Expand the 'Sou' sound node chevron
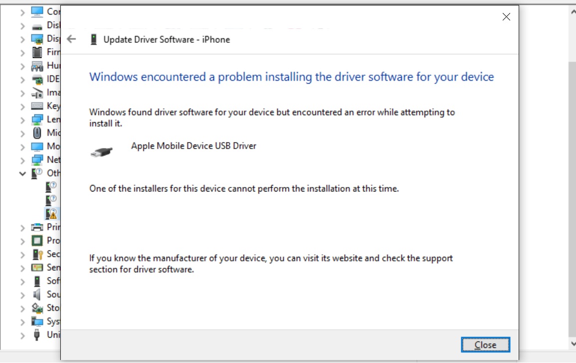576x363 pixels. 22,295
